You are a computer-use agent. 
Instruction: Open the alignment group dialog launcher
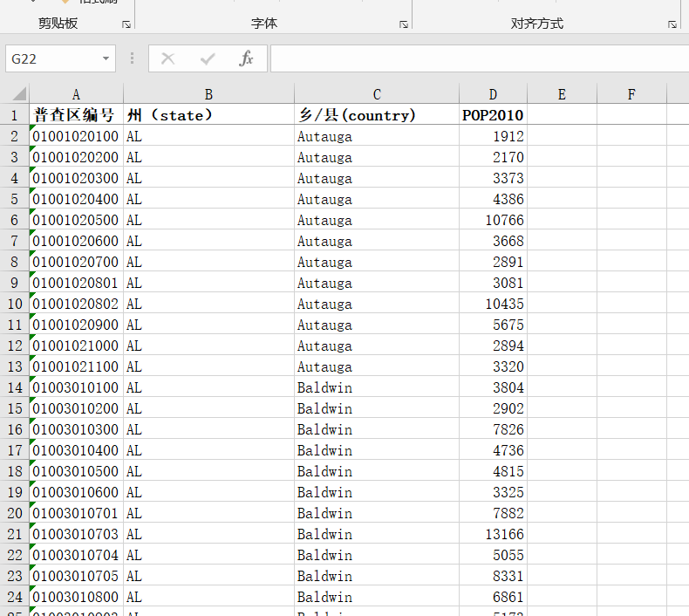pyautogui.click(x=672, y=24)
